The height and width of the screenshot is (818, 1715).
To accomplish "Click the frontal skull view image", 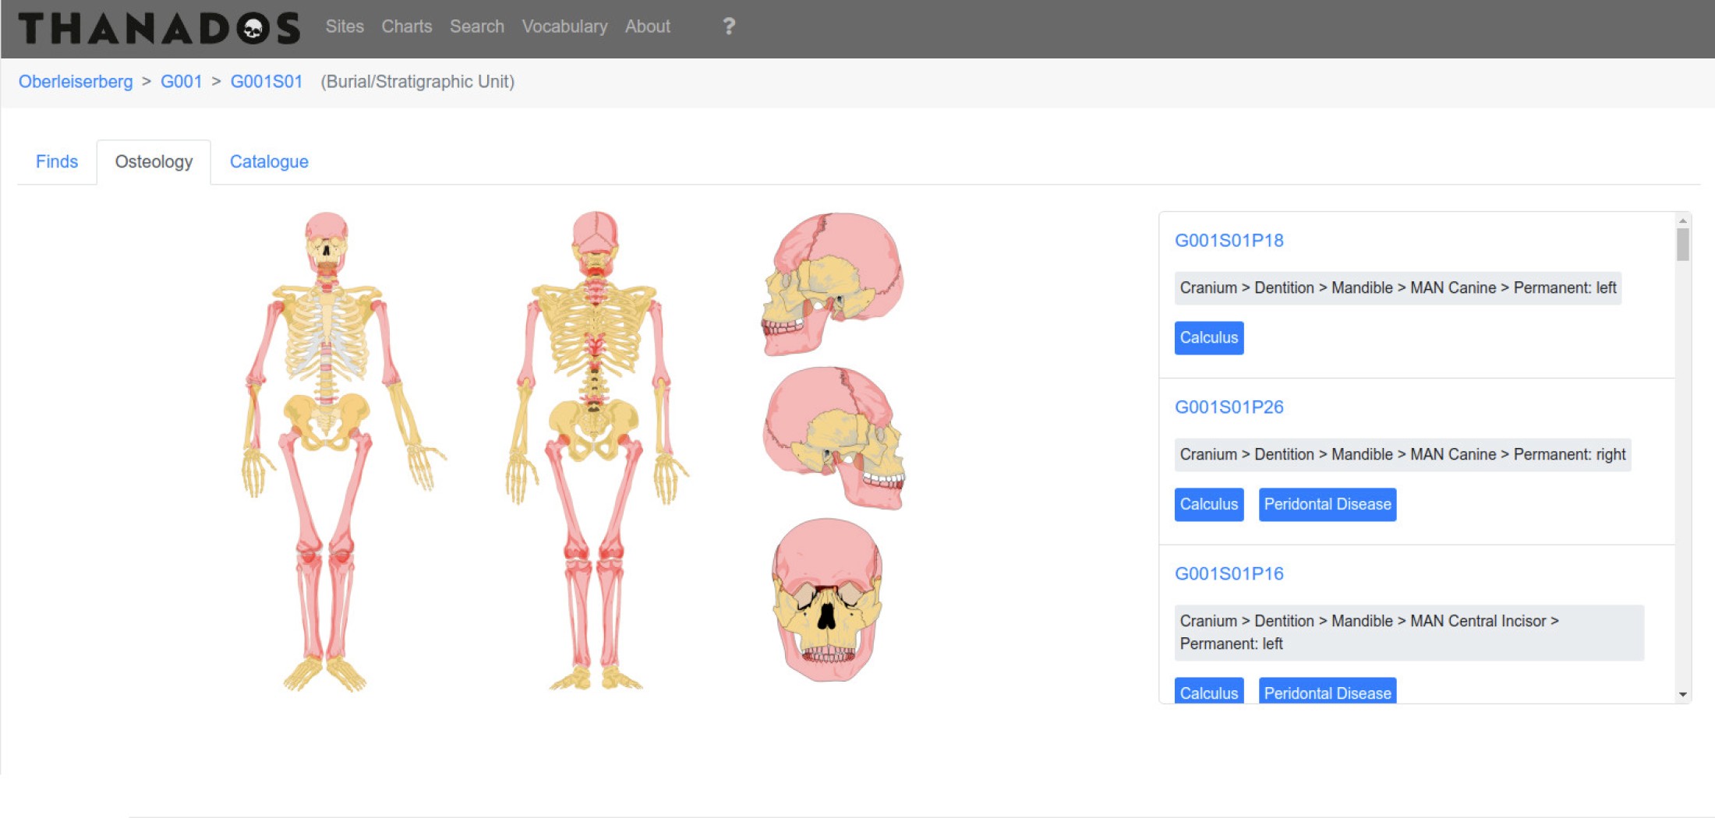I will (x=827, y=600).
